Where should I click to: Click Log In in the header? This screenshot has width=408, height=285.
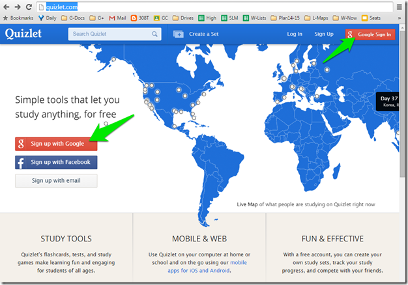pyautogui.click(x=295, y=34)
